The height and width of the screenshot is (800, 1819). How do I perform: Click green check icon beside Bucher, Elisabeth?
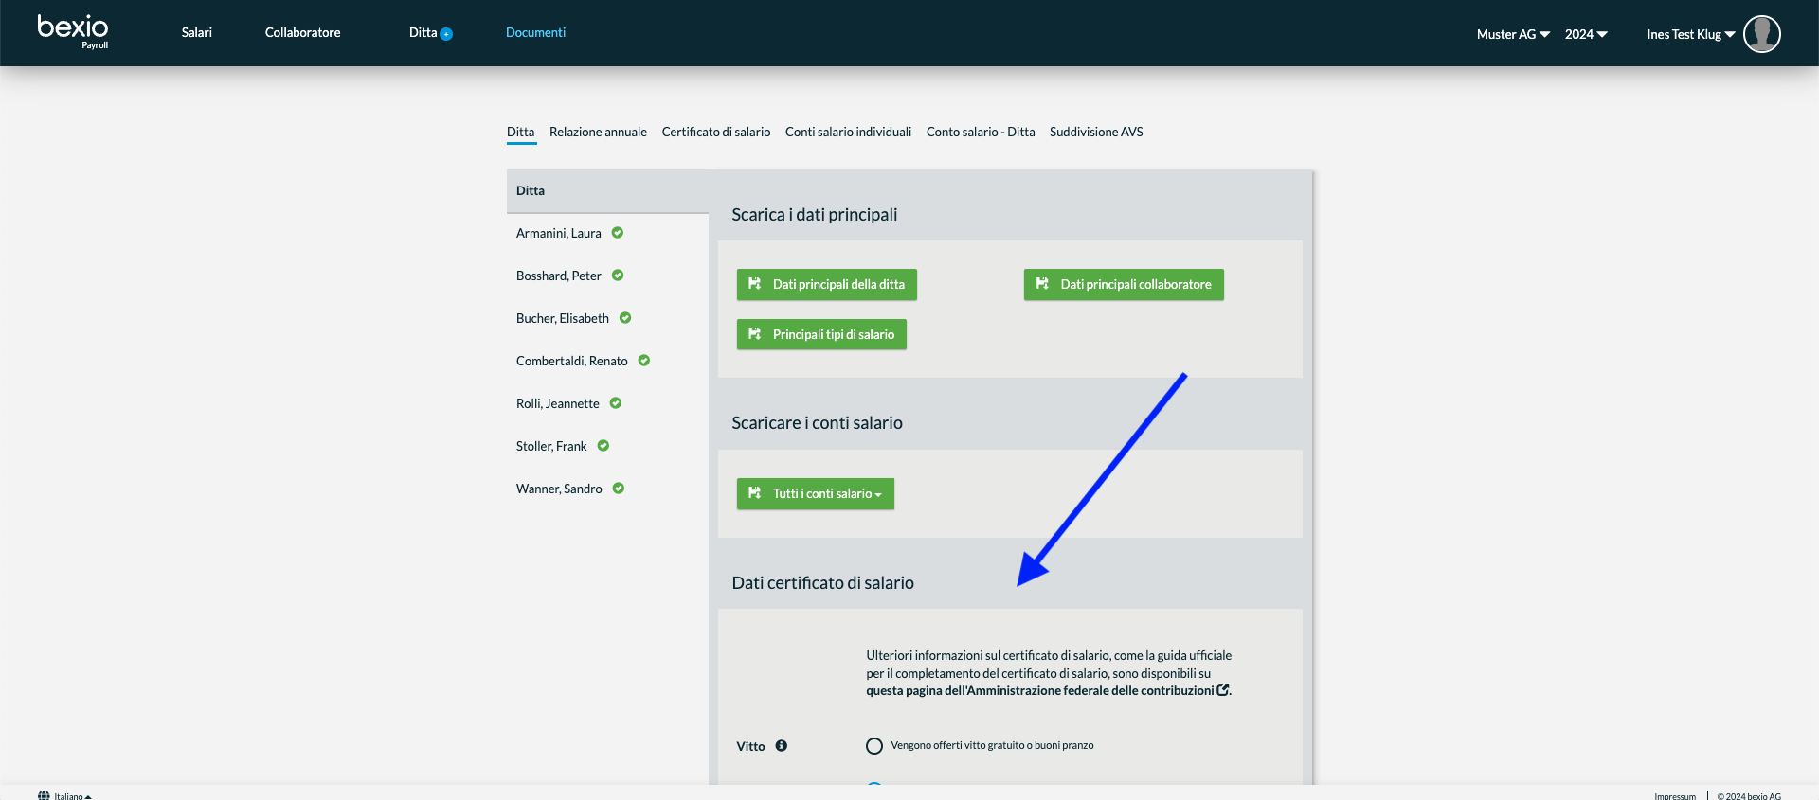click(x=625, y=318)
